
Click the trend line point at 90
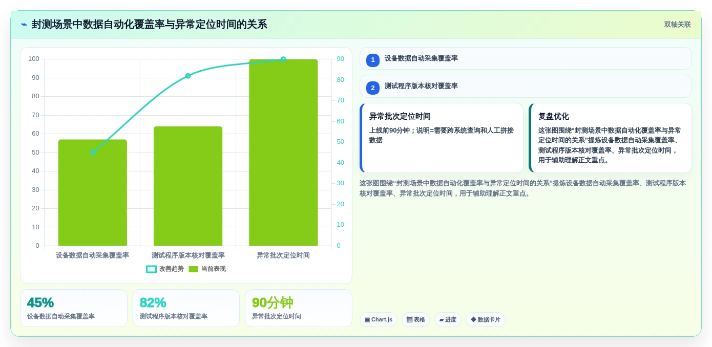[x=283, y=59]
